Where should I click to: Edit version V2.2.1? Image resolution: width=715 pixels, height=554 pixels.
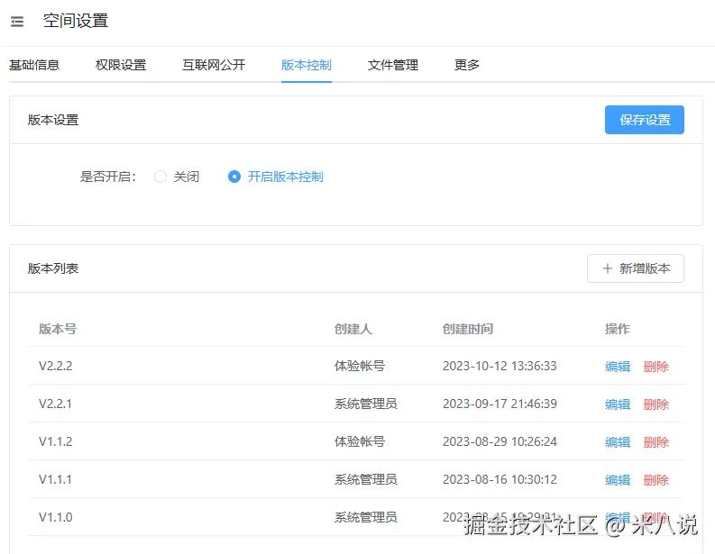coord(618,404)
